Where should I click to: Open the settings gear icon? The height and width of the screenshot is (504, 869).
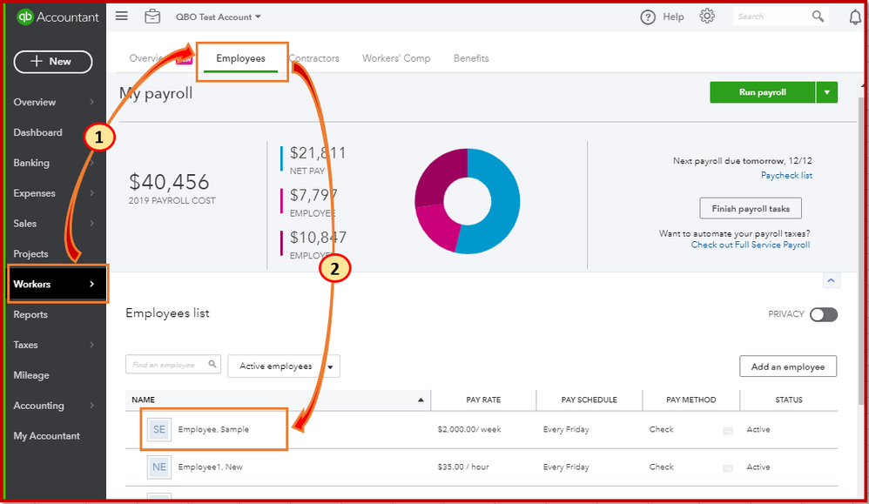click(707, 16)
